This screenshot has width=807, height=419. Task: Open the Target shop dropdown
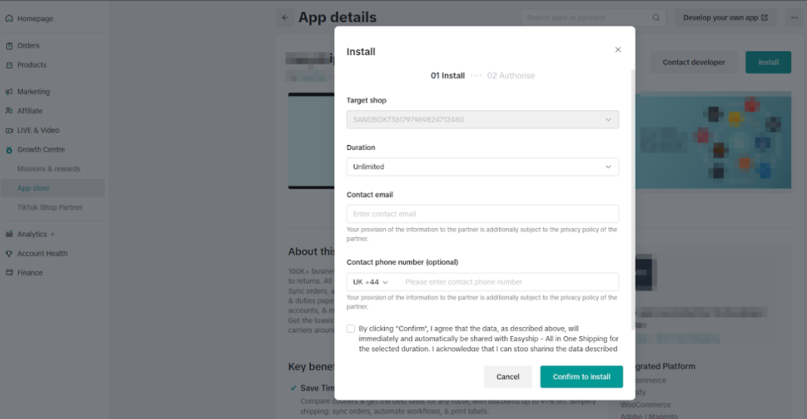[x=483, y=119]
